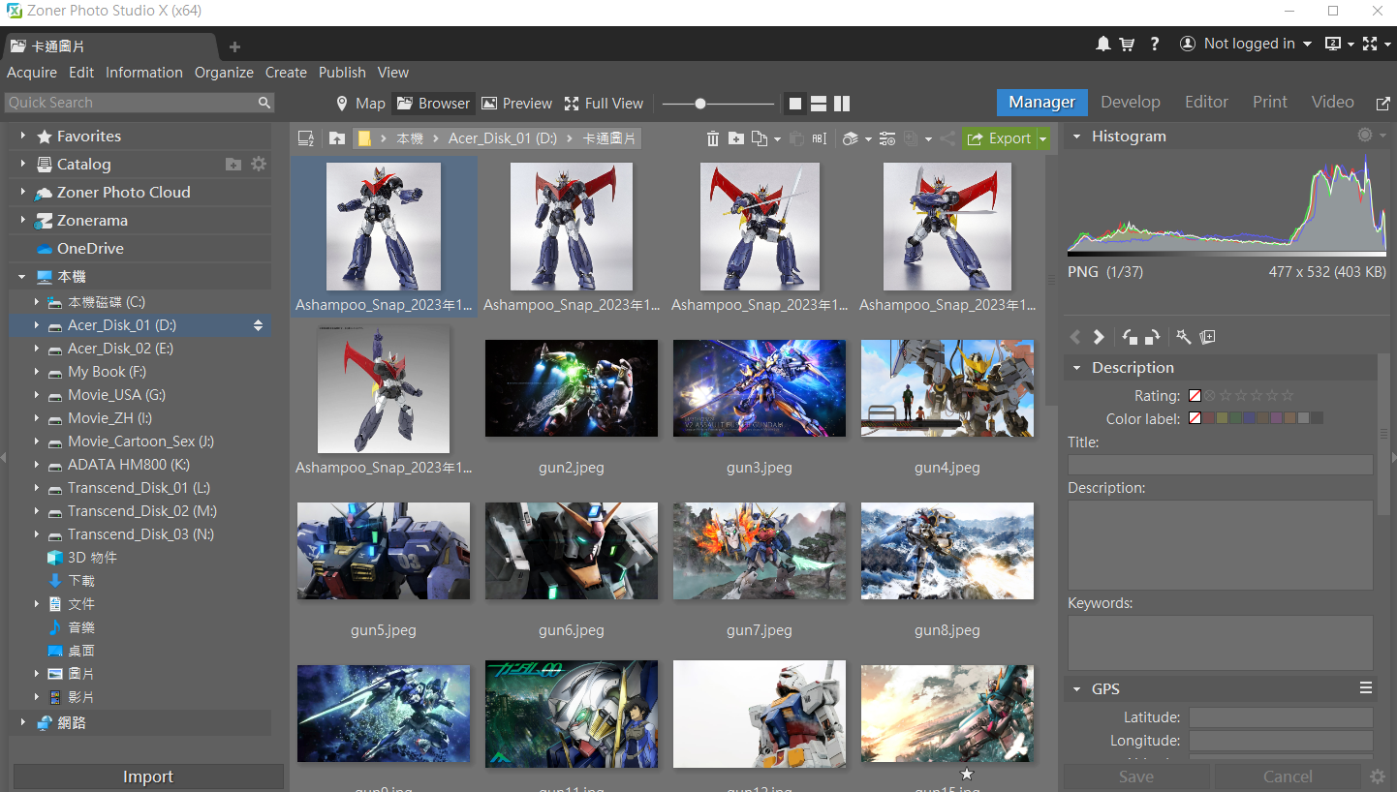This screenshot has width=1397, height=792.
Task: Add a new tab with the plus icon
Action: click(234, 46)
